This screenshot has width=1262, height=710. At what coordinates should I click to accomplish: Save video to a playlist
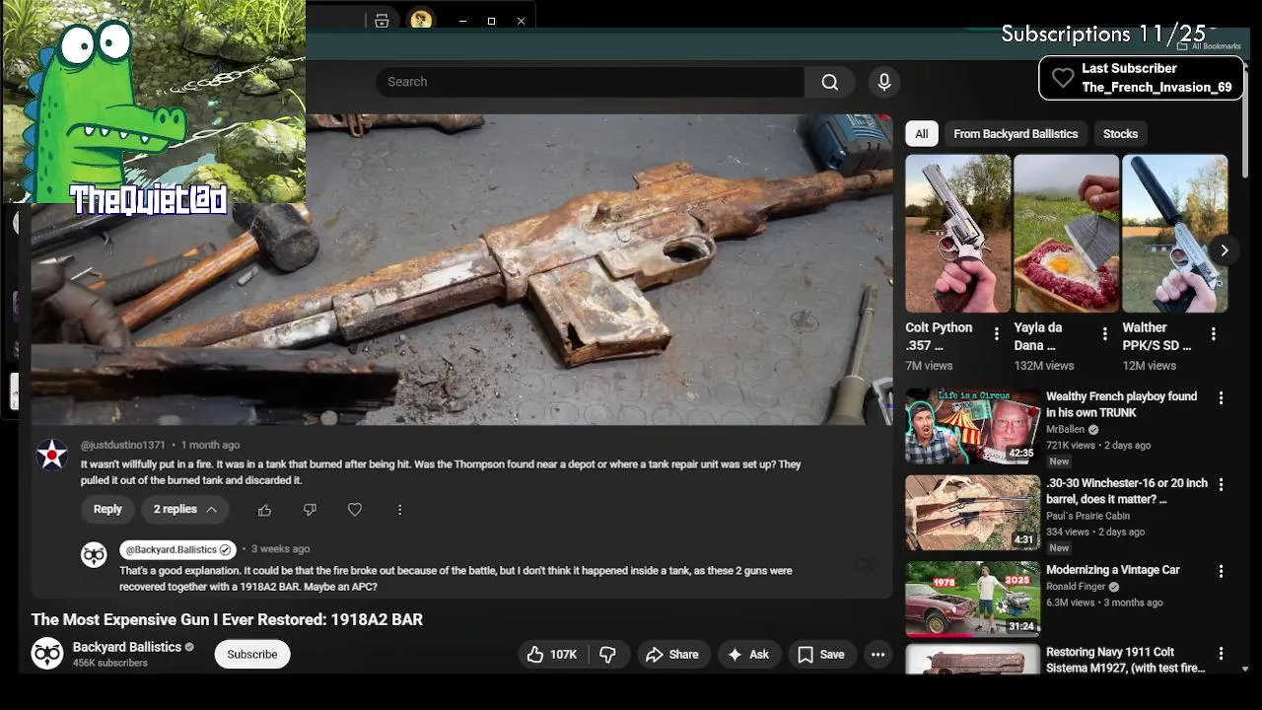pos(820,655)
